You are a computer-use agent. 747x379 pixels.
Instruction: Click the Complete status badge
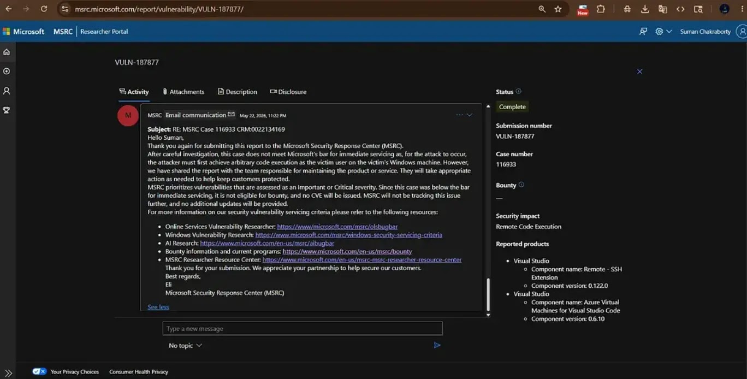click(x=512, y=107)
